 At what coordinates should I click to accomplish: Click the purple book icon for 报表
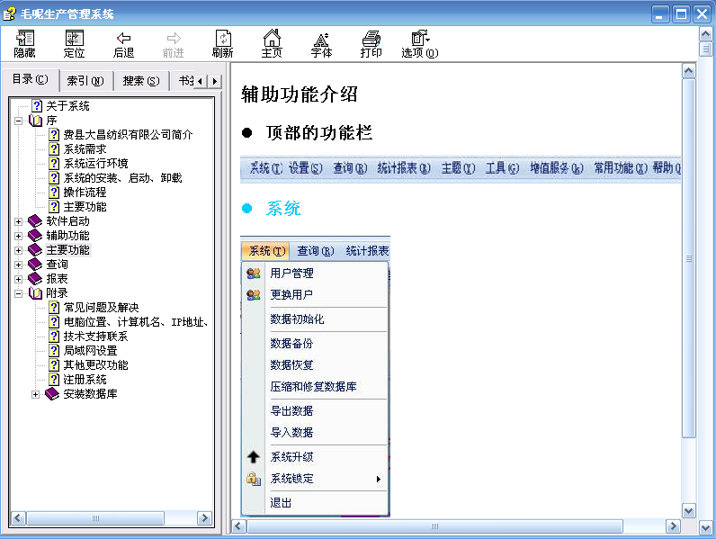click(35, 279)
